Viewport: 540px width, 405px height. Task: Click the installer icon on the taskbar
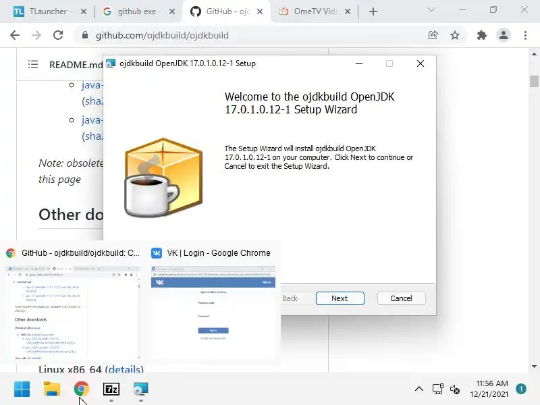140,389
